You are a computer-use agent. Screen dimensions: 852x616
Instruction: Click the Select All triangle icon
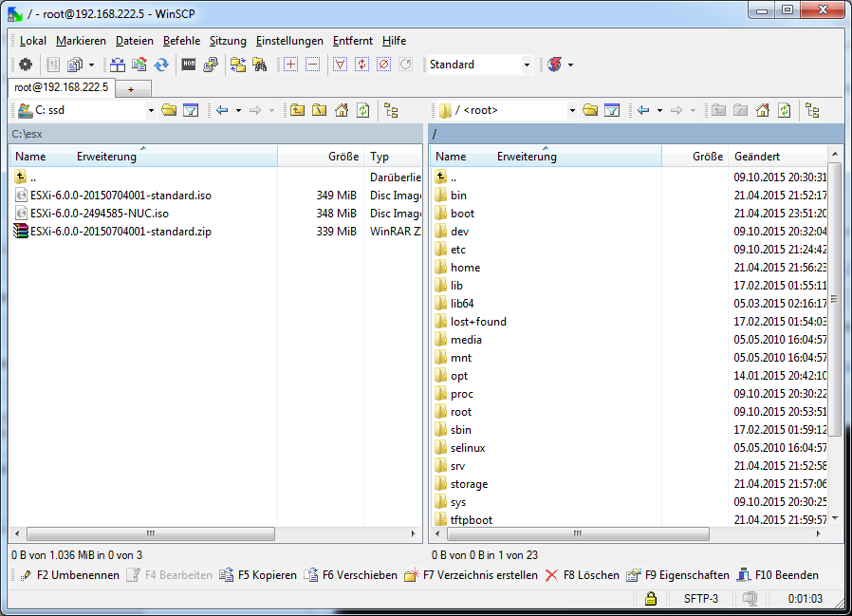(341, 65)
